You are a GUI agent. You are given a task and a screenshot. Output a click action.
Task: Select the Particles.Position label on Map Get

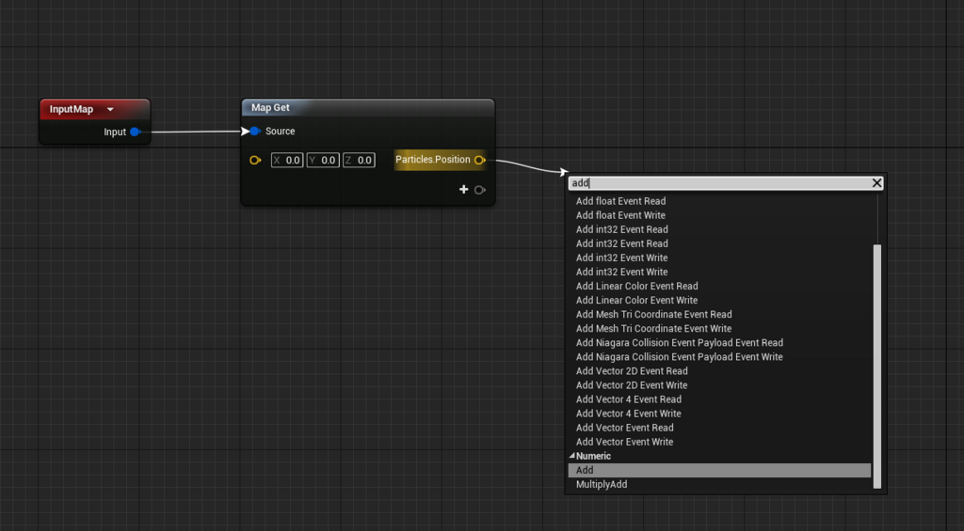[433, 160]
